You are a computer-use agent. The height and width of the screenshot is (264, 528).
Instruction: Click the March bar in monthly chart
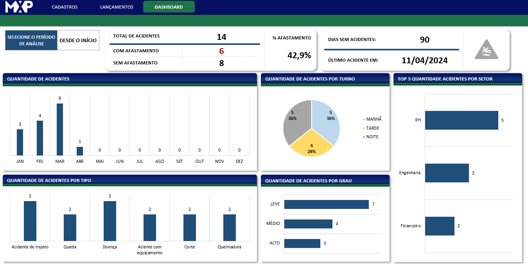[60, 129]
